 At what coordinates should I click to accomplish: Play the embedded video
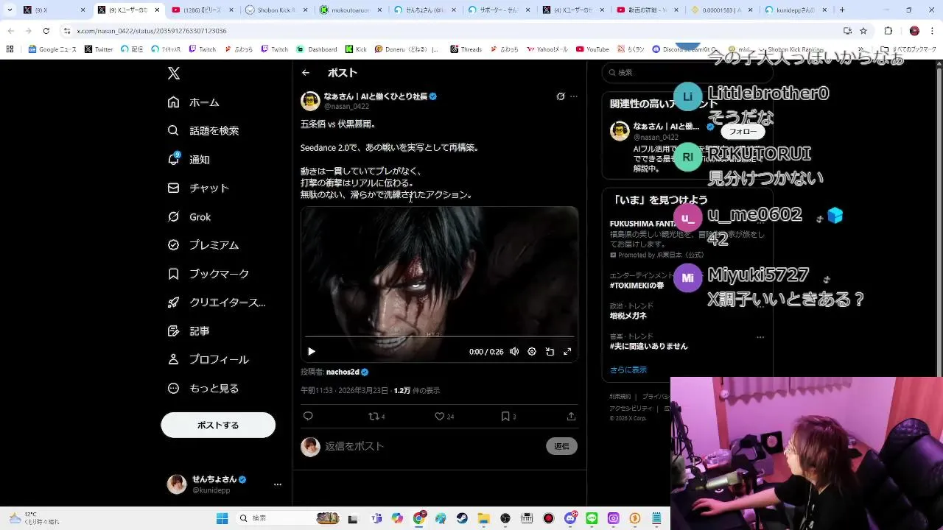(312, 352)
